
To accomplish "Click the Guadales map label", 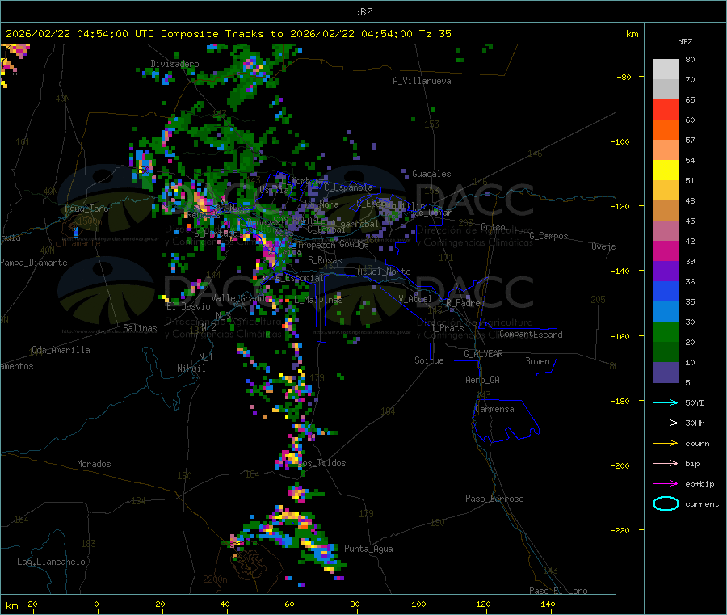I will 431,174.
